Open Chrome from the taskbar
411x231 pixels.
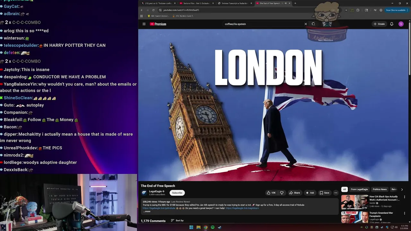[205, 227]
